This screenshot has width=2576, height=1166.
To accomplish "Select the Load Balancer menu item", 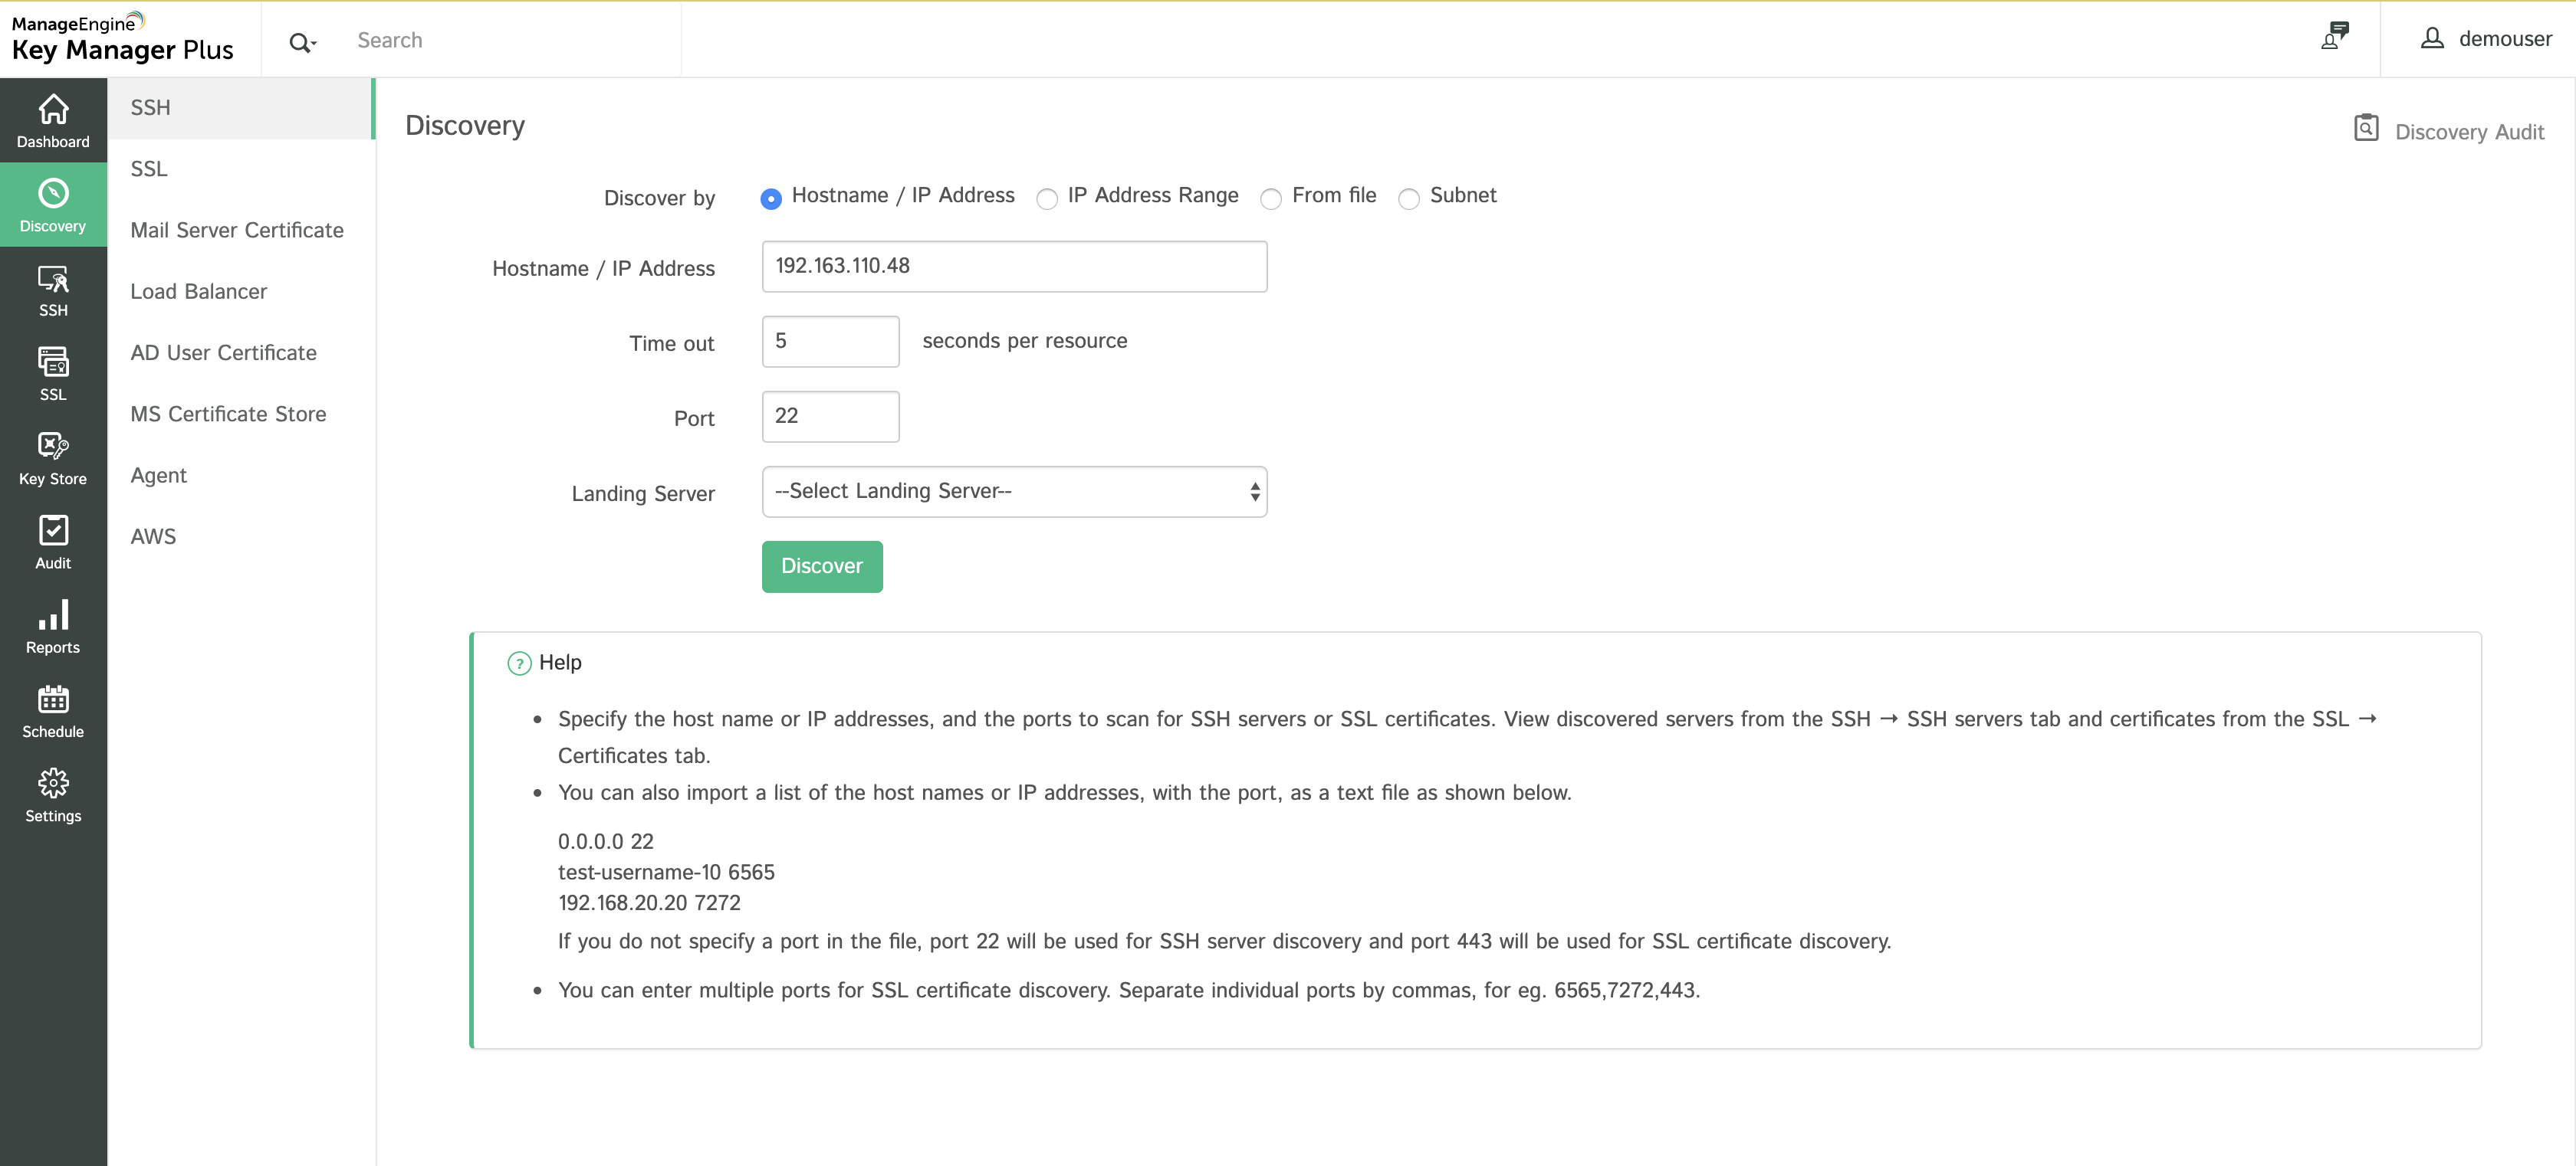I will coord(199,291).
